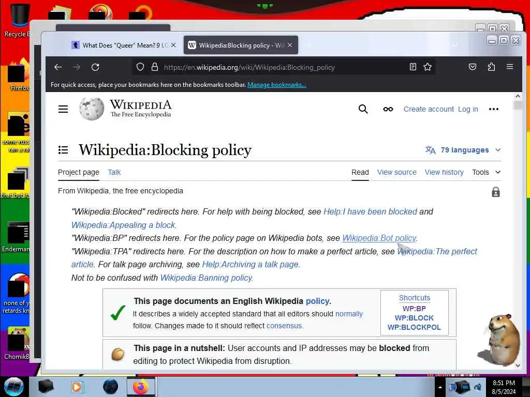Open the Firefox application menu
The width and height of the screenshot is (530, 397).
click(x=510, y=67)
